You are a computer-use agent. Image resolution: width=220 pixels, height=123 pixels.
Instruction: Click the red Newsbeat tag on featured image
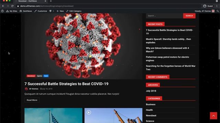[x=31, y=76]
